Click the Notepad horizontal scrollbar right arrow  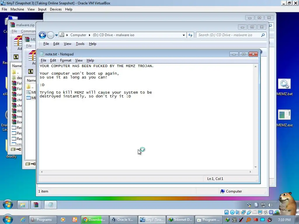[250, 172]
